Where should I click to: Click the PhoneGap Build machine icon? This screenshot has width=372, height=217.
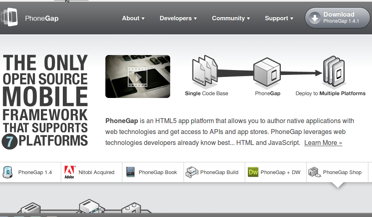tap(192, 172)
